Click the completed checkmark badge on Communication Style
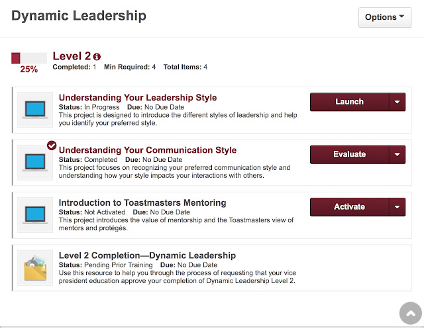Image resolution: width=424 pixels, height=328 pixels. point(52,145)
